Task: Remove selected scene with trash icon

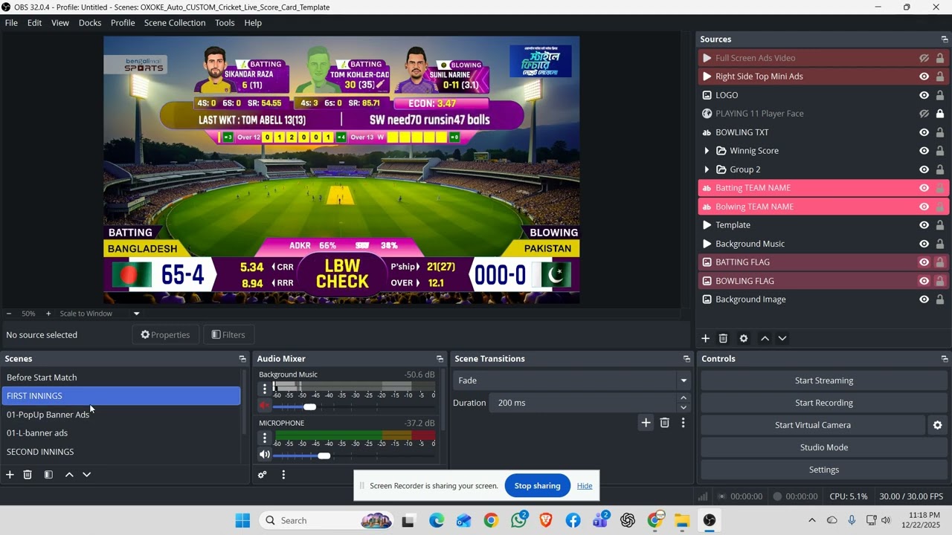Action: point(28,474)
